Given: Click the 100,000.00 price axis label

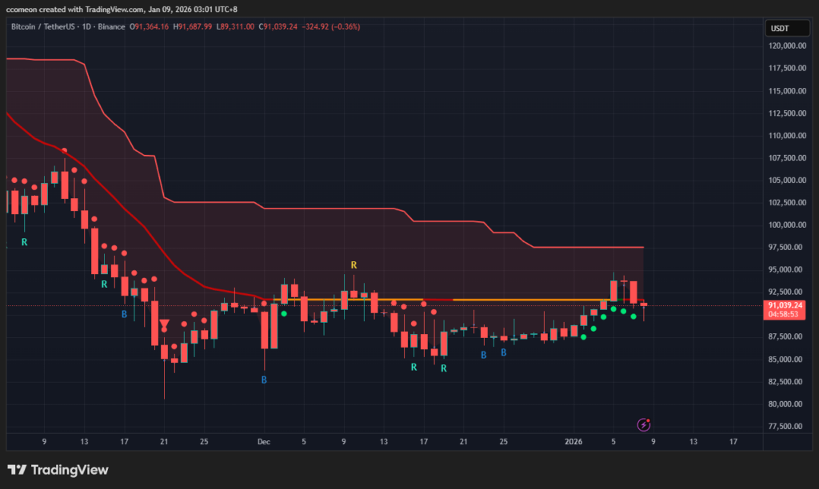Looking at the screenshot, I should 785,225.
